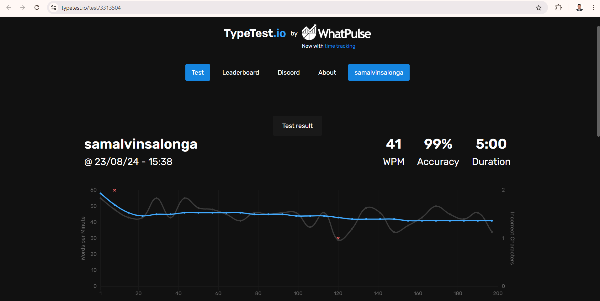
Task: Click the 41 WPM value
Action: pyautogui.click(x=394, y=144)
